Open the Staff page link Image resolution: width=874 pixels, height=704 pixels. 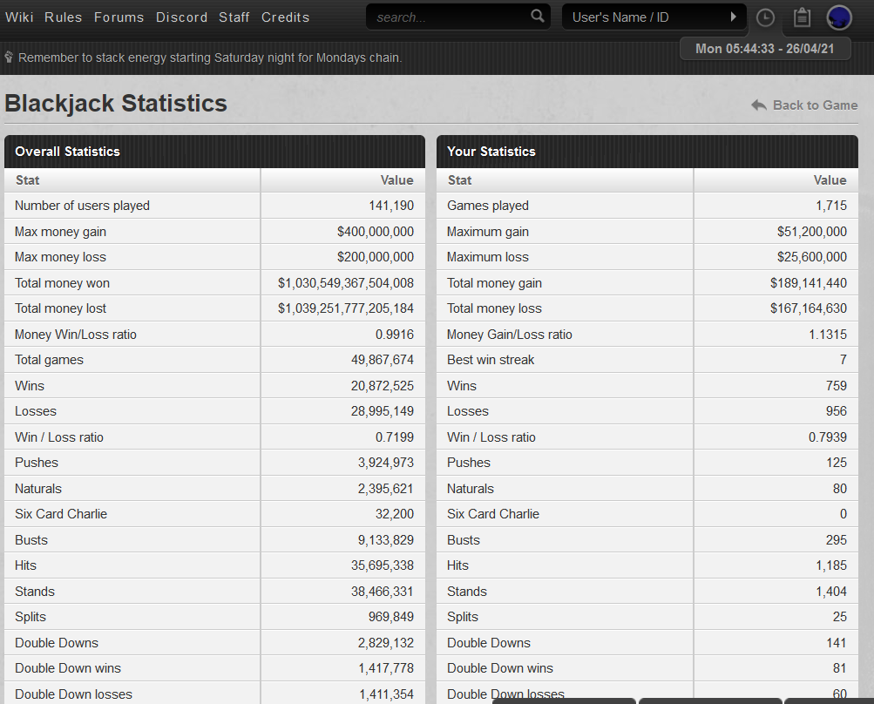coord(234,17)
